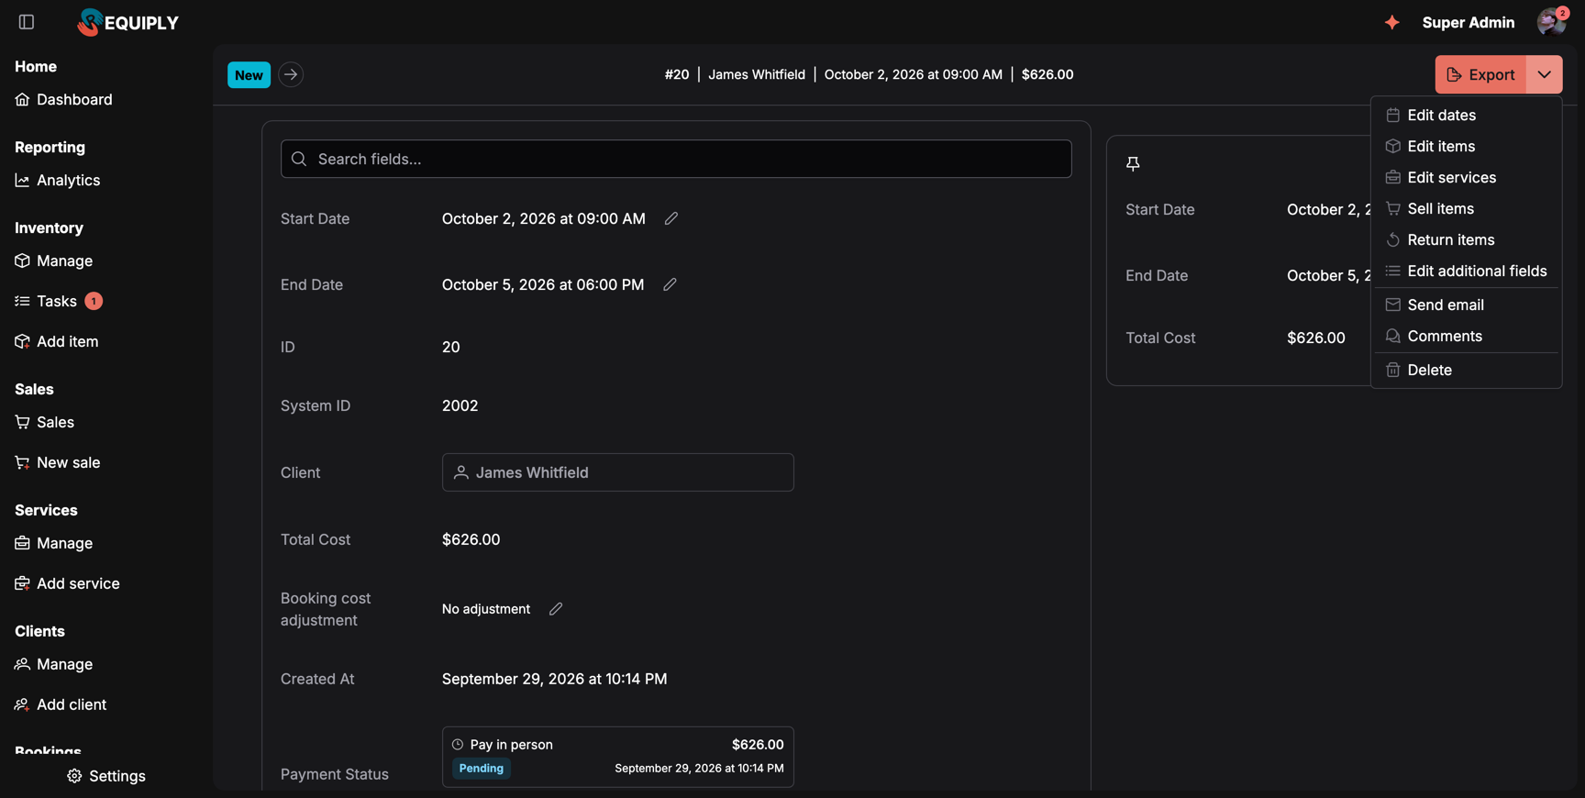Screen dimensions: 1585x798
Task: Click the Pending payment badge
Action: (481, 769)
